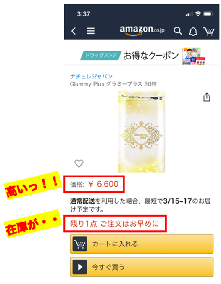Tap the 通常配送 delivery text
221x284 pixels.
point(82,201)
